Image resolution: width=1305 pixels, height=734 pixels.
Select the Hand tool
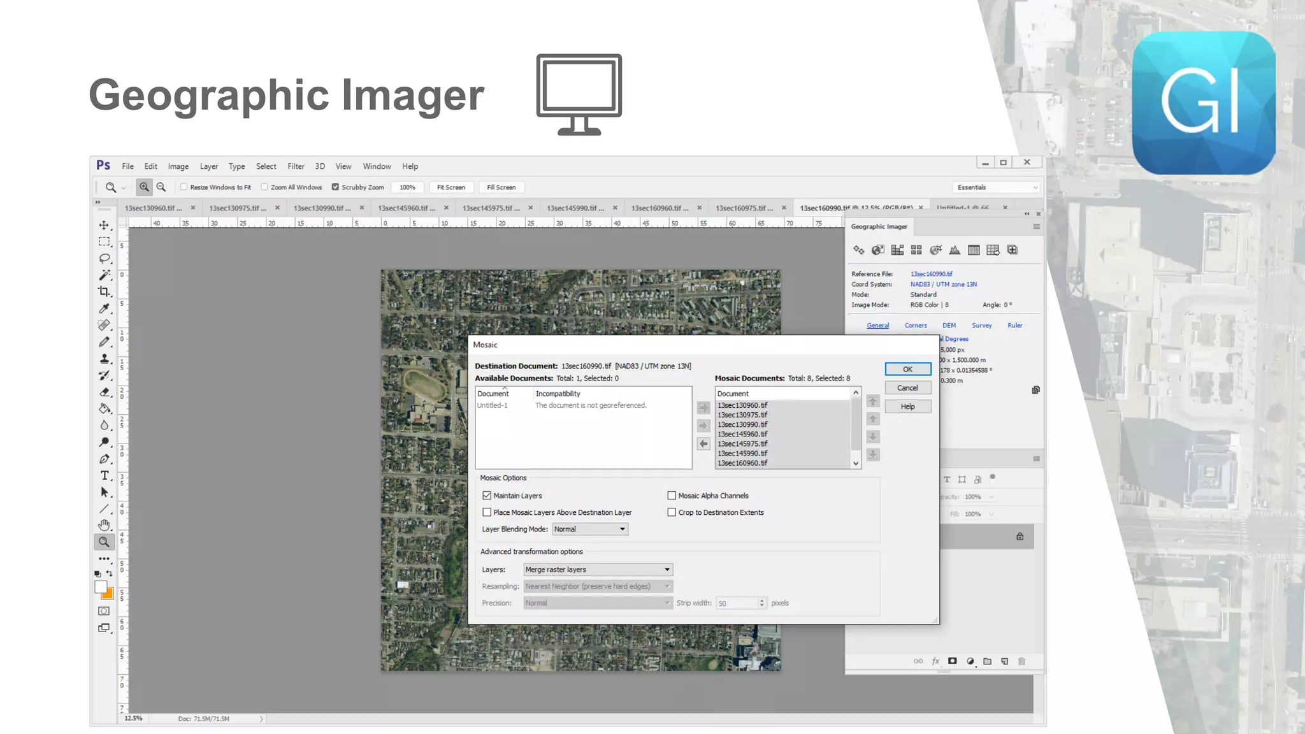[x=104, y=525]
